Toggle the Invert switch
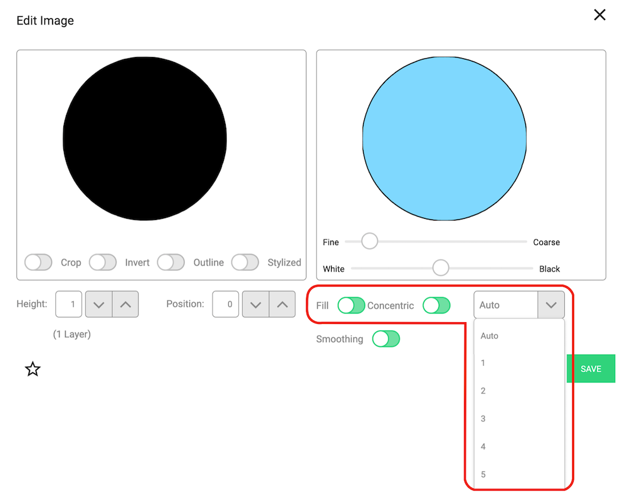This screenshot has height=502, width=627. 103,262
